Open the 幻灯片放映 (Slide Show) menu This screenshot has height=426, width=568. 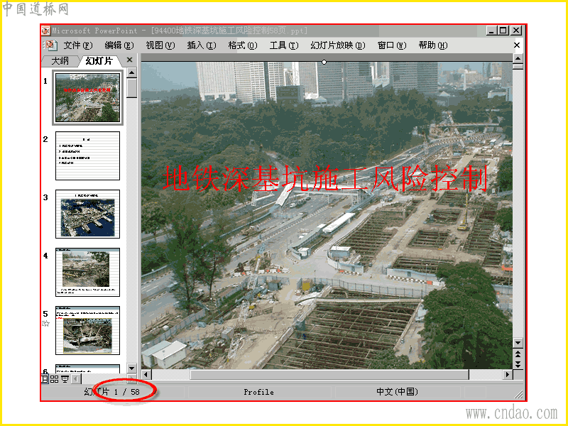tap(338, 45)
